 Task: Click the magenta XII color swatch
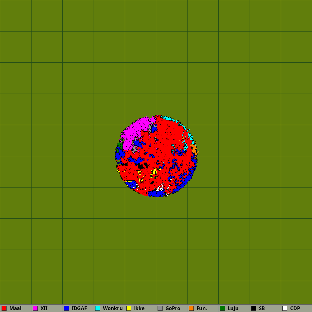35,308
